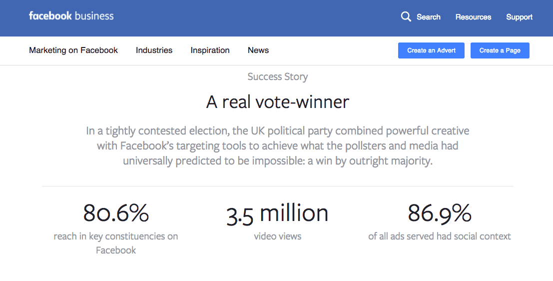Click the Create a Page button
Image resolution: width=553 pixels, height=281 pixels.
pos(500,50)
